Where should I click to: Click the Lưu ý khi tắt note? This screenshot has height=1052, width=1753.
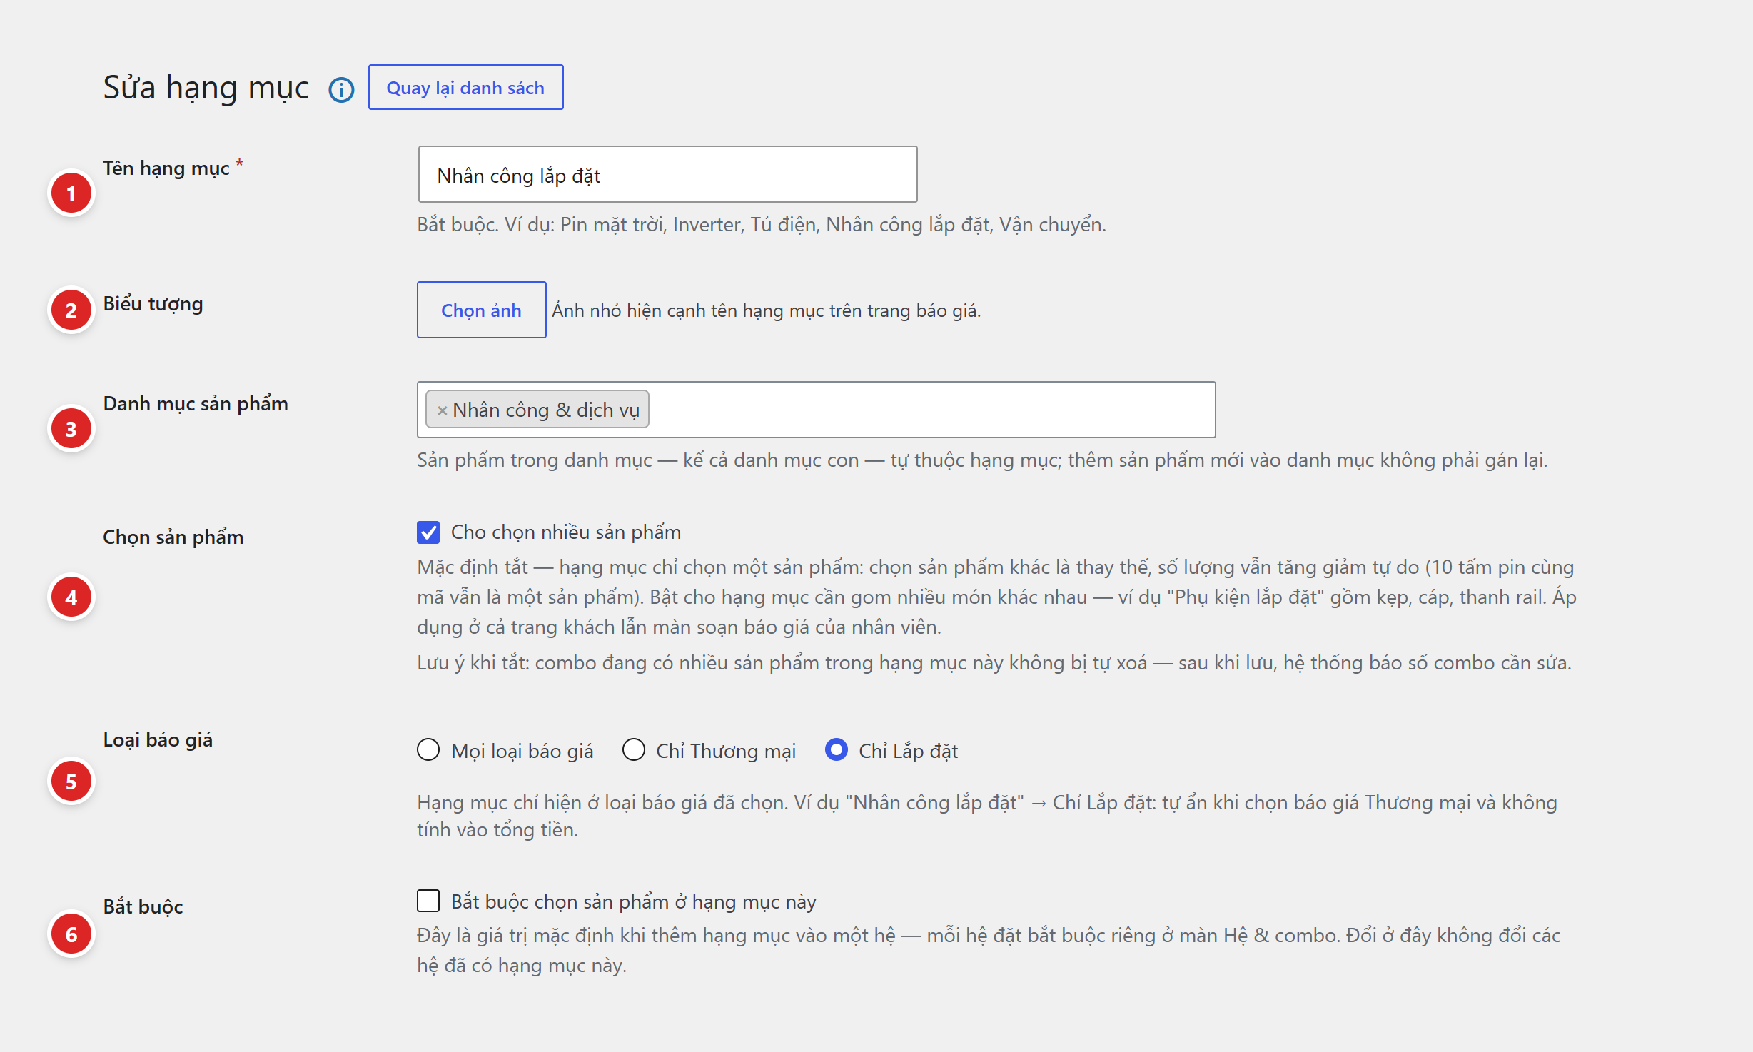point(994,663)
